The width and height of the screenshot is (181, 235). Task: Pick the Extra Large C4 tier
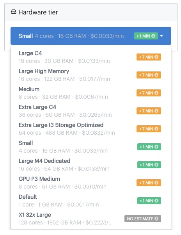click(91, 111)
